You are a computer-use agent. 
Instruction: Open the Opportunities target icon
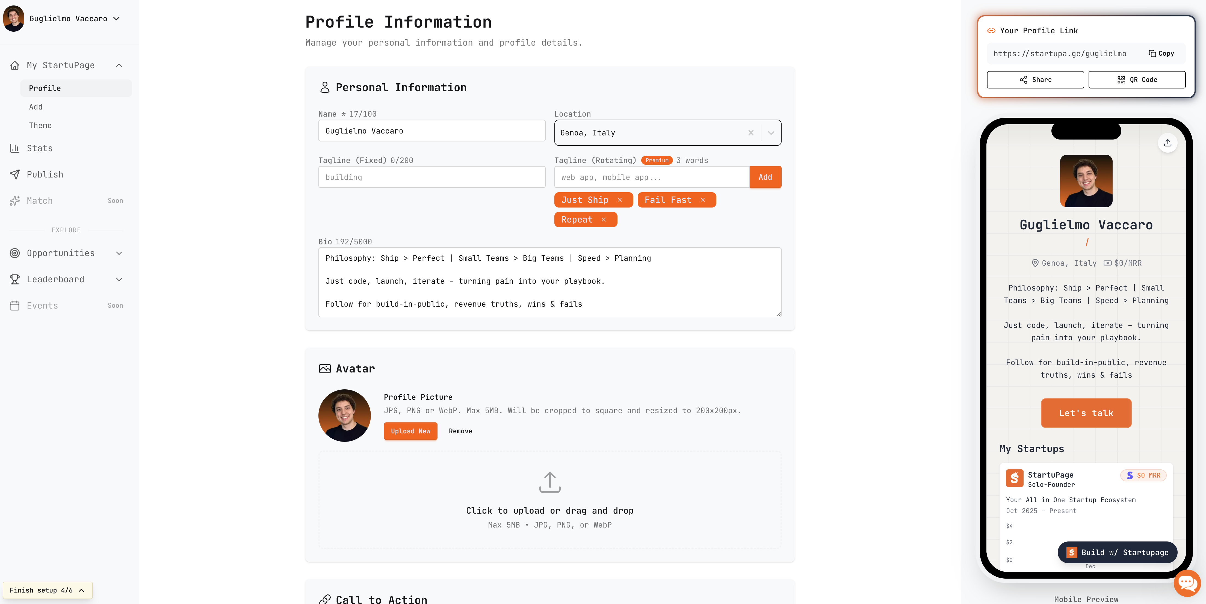(x=14, y=253)
